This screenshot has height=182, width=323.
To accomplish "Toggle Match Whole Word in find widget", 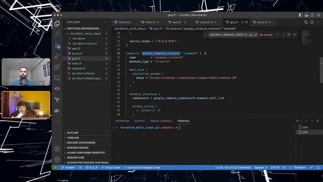I will point(250,35).
